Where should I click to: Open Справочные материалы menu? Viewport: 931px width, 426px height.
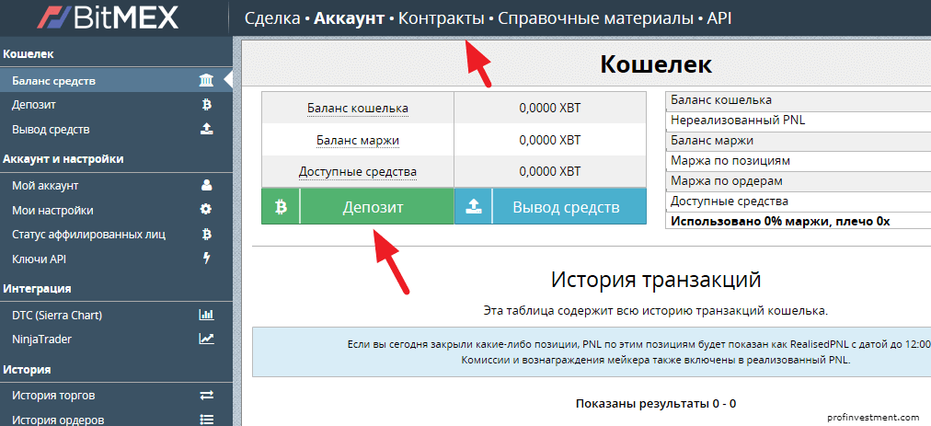595,18
